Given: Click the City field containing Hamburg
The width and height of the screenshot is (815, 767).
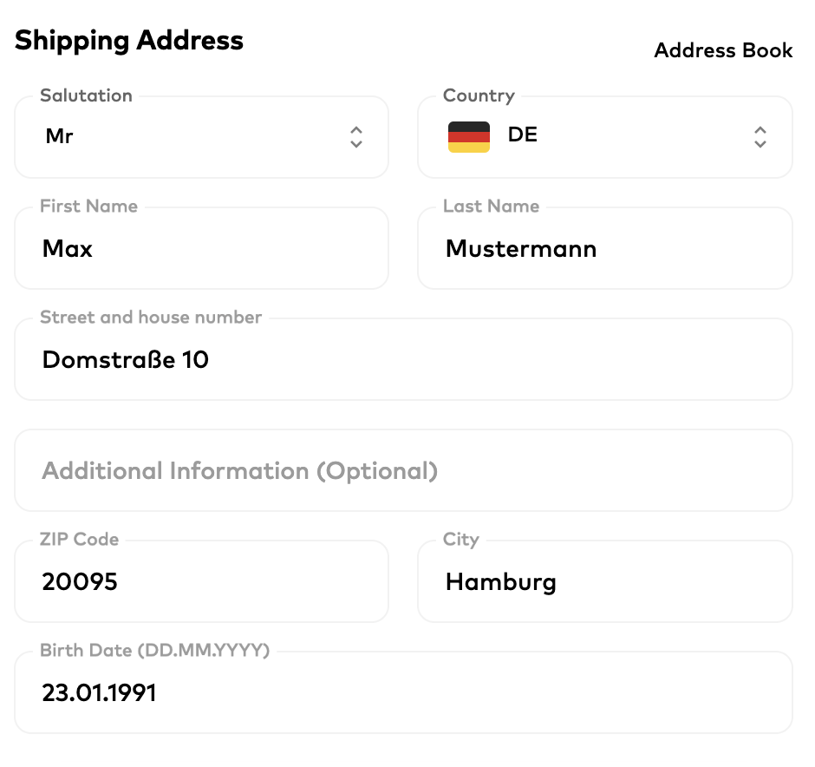Looking at the screenshot, I should click(605, 582).
